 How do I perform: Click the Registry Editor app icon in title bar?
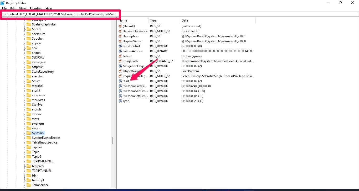tap(3, 3)
